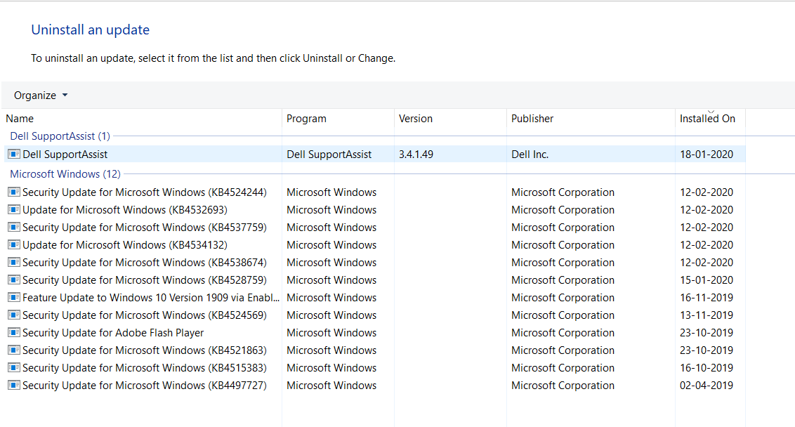Select Update for Microsoft Windows (KB4532693)
This screenshot has height=427, width=795.
point(125,210)
